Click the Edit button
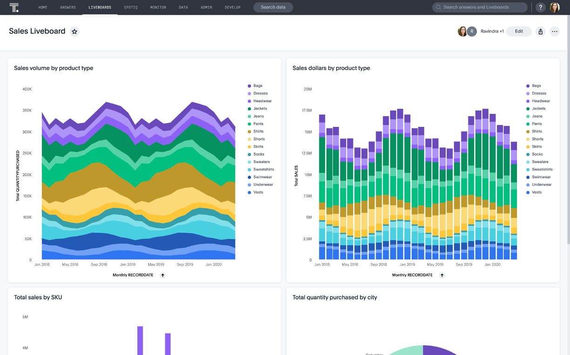 tap(519, 32)
